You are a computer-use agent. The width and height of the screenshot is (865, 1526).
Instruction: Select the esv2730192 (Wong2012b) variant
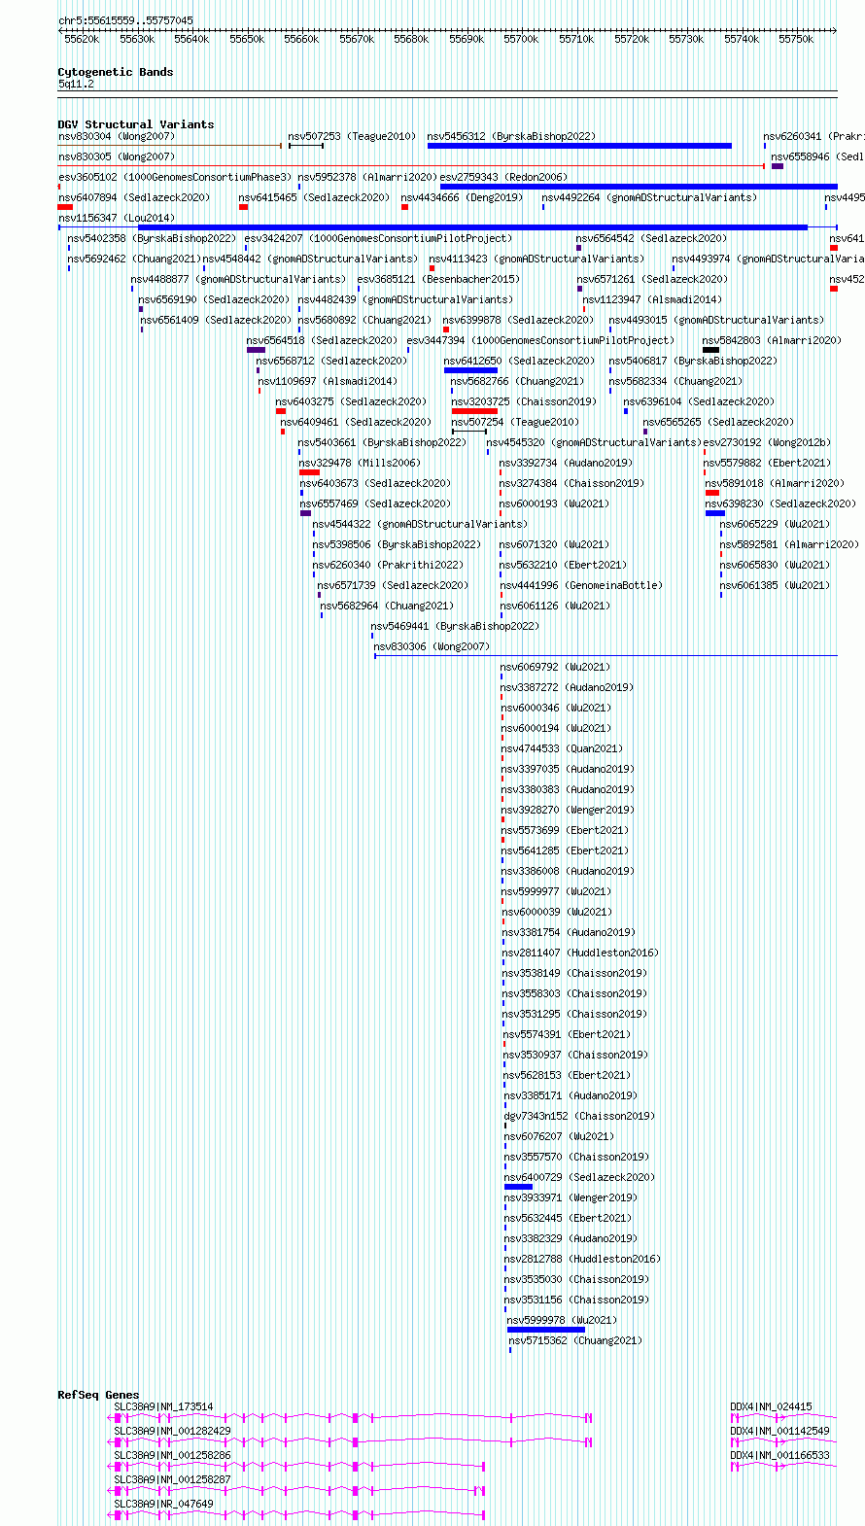[767, 442]
